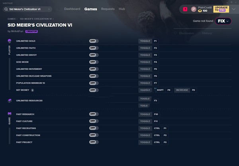This screenshot has width=239, height=166.
Task: Open the Requests tab
Action: 108,9
